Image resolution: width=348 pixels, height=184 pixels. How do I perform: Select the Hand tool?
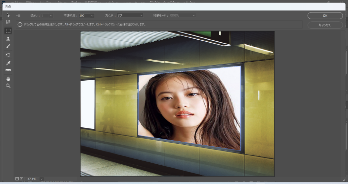pos(8,79)
